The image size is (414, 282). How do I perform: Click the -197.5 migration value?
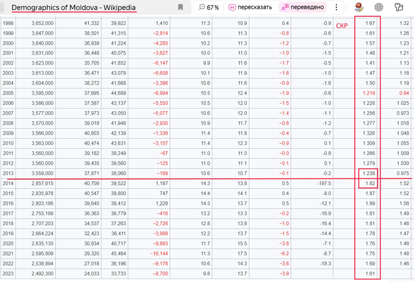[x=324, y=183]
